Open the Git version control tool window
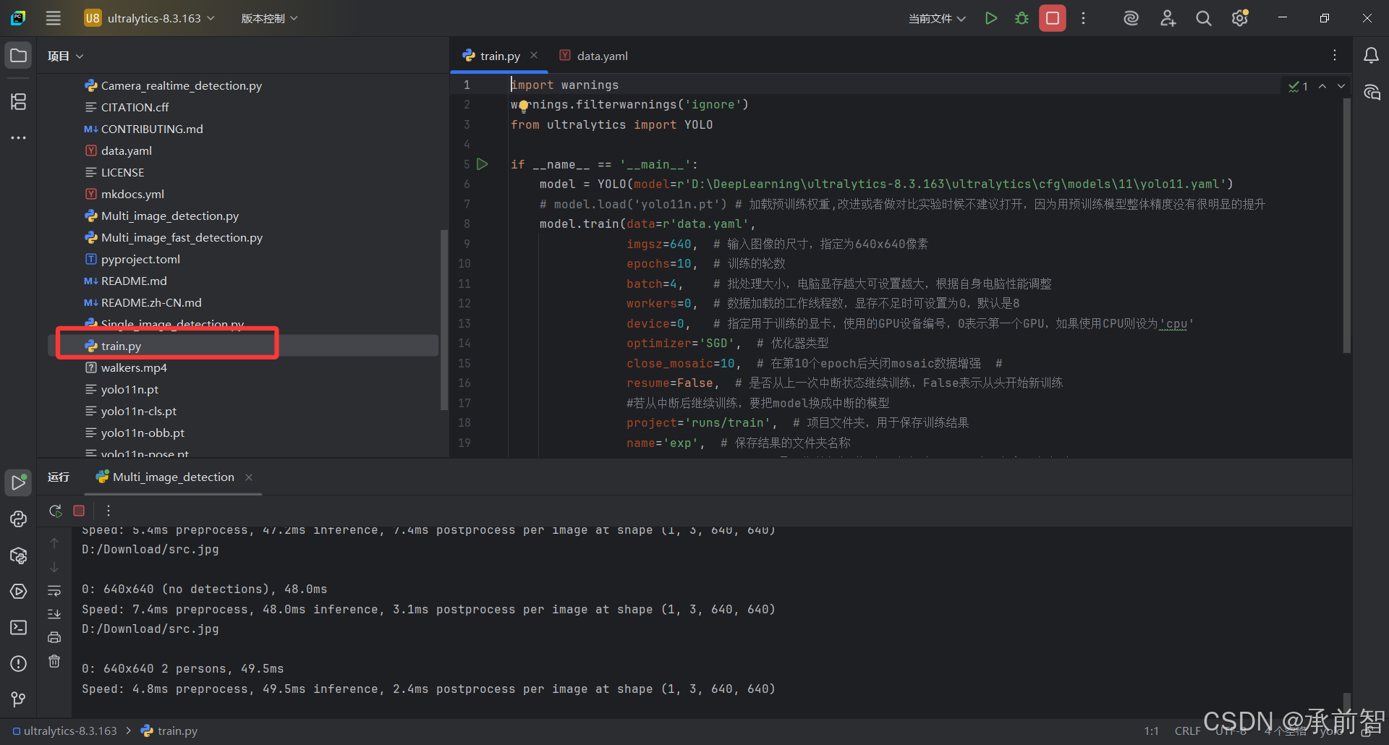 click(x=18, y=699)
